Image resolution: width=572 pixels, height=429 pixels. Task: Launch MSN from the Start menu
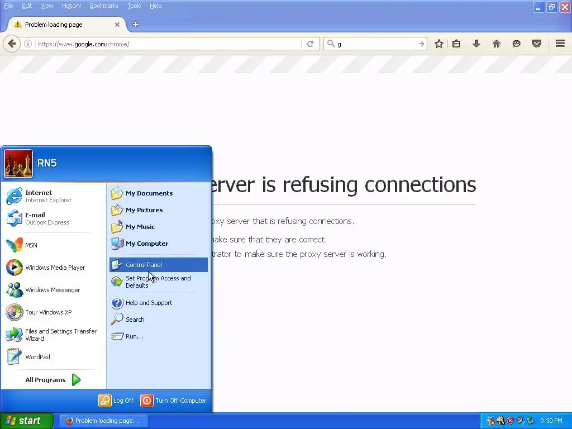point(54,245)
